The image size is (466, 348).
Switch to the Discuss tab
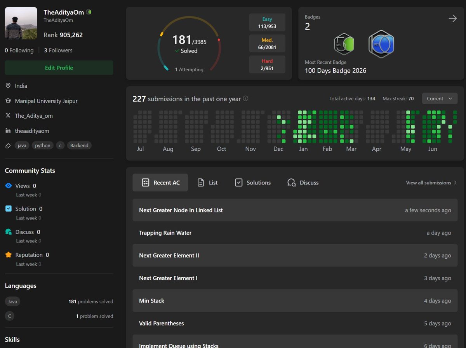click(303, 183)
